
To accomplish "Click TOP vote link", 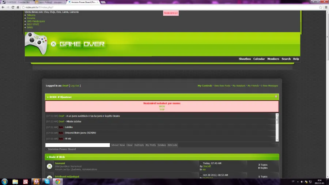I will coord(162,109).
